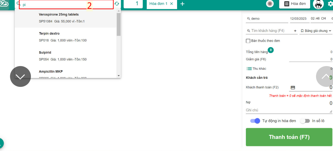333x151 pixels.
Task: Add a new invoice tab with plus icon
Action: [182, 4]
